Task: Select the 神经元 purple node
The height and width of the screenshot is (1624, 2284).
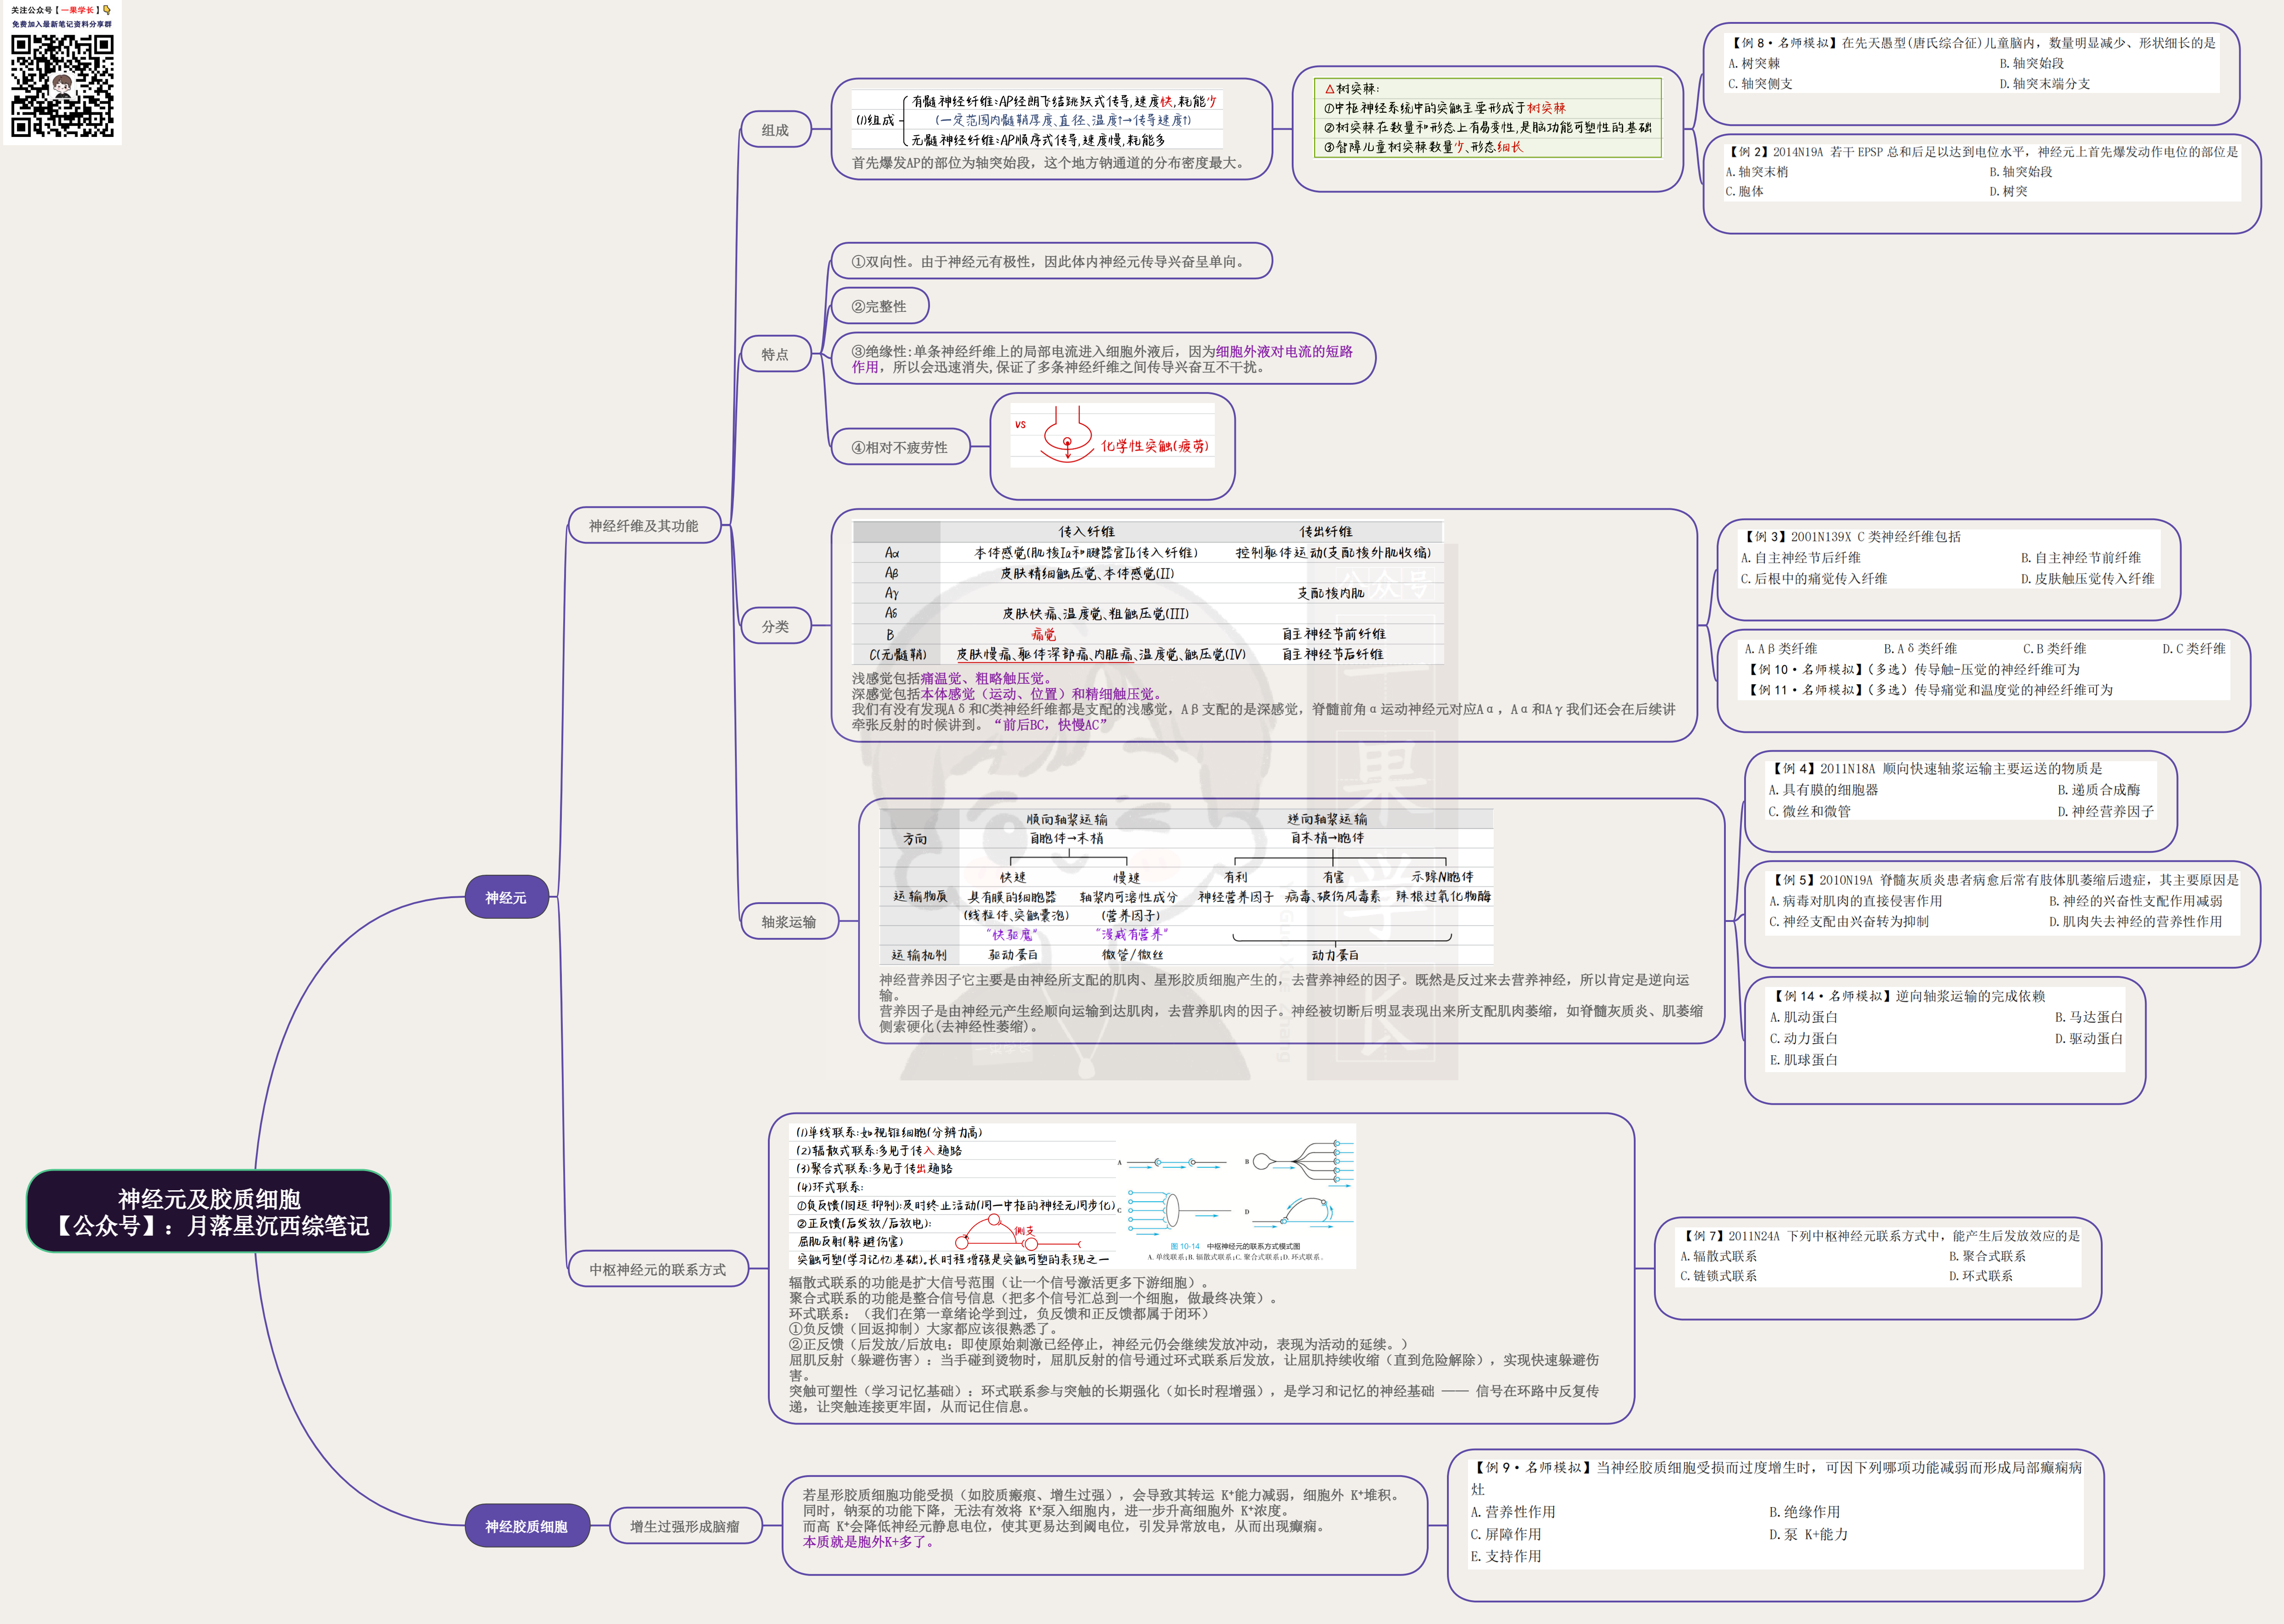Action: (x=507, y=897)
